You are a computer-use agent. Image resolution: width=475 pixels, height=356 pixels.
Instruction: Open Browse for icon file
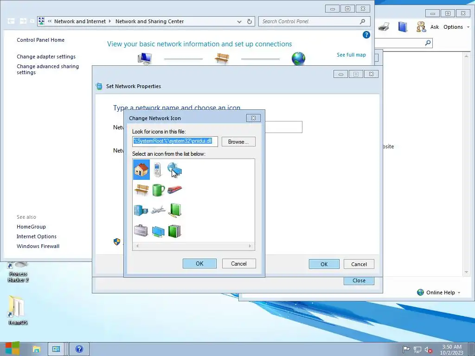pos(238,142)
